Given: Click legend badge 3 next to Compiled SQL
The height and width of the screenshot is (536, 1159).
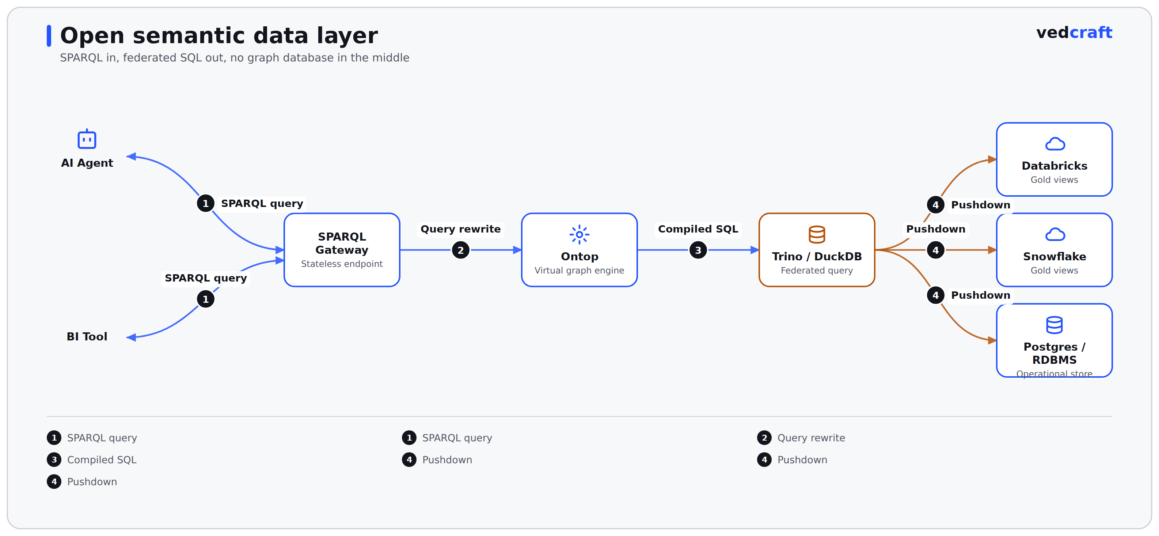Looking at the screenshot, I should 54,460.
